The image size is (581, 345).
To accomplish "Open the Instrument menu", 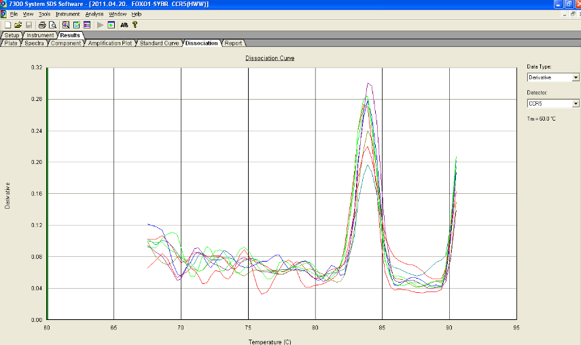I will tap(68, 14).
